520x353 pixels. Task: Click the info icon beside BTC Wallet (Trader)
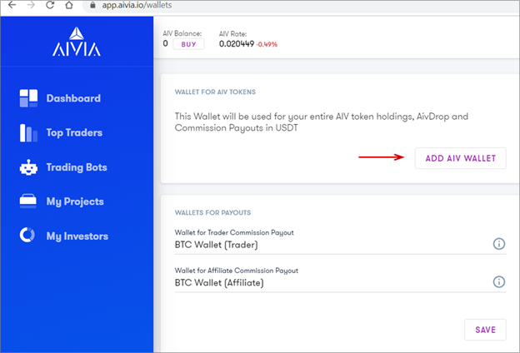coord(499,244)
